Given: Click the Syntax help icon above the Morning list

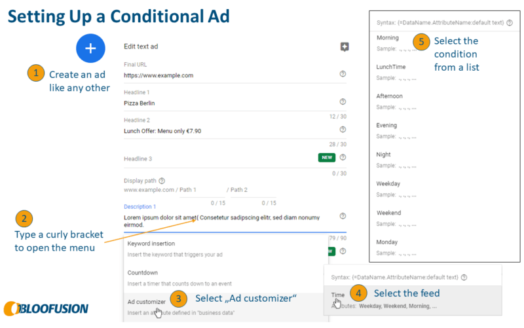Looking at the screenshot, I should pyautogui.click(x=510, y=22).
